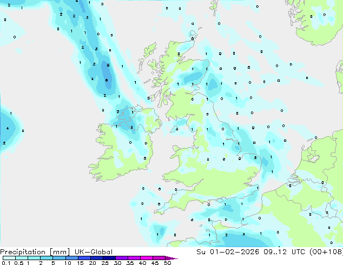Image resolution: width=343 pixels, height=265 pixels.
Task: Click the '35' legend scale label
Action: click(130, 263)
